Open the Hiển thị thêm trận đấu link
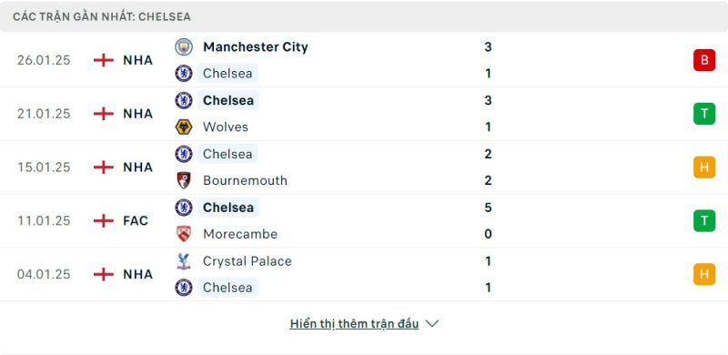 point(354,324)
